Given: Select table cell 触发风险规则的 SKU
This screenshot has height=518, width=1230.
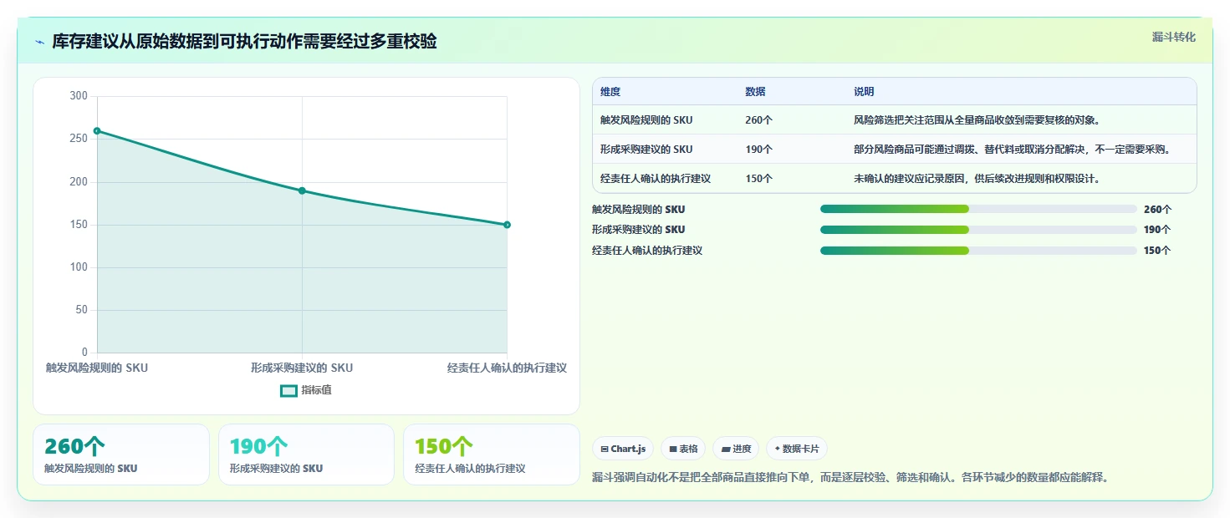Looking at the screenshot, I should click(x=646, y=120).
